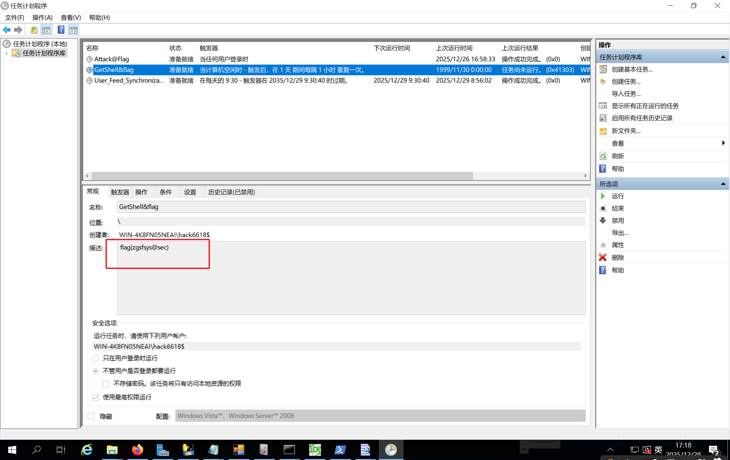Switch to the Triggers (触发器) tab
The height and width of the screenshot is (460, 730).
click(120, 192)
